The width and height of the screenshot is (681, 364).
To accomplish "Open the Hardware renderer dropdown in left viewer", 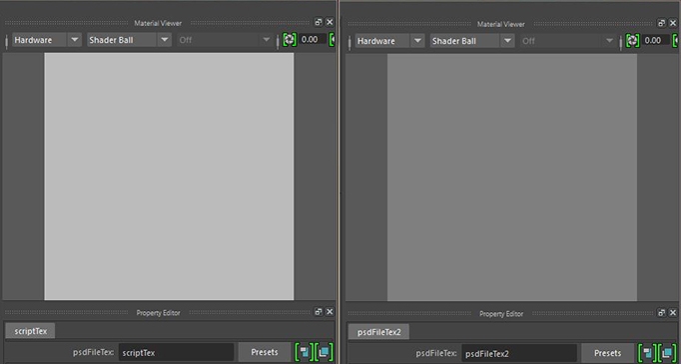I will (x=75, y=40).
